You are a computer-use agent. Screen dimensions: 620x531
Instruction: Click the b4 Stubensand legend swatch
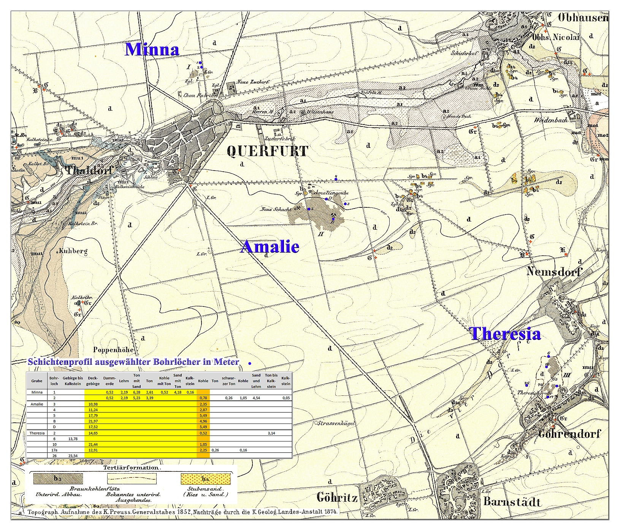click(205, 478)
